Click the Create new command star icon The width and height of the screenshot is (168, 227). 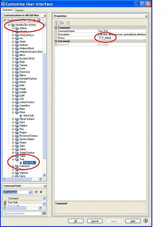36,192
